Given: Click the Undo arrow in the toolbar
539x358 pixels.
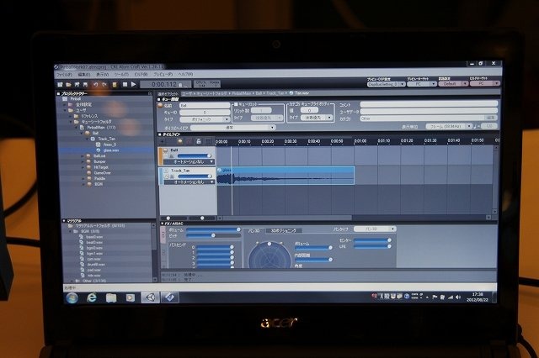Looking at the screenshot, I should pyautogui.click(x=96, y=84).
